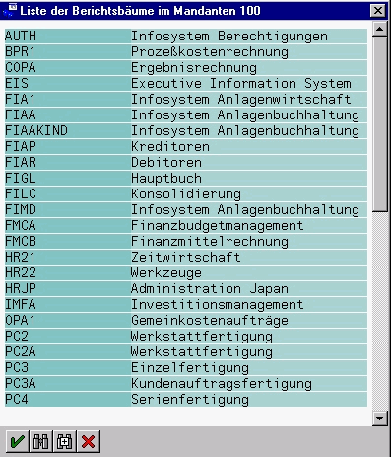
Task: Select the COPA Ergebnisrechnung entry
Action: click(x=186, y=68)
